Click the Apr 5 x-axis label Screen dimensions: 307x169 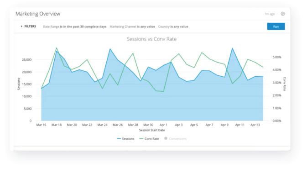click(x=194, y=125)
